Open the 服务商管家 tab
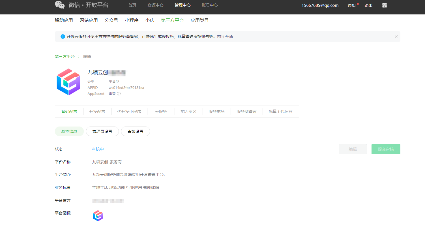The height and width of the screenshot is (242, 425). click(247, 112)
